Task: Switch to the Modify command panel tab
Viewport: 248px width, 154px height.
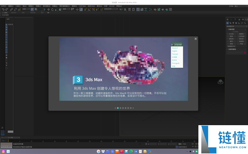Action: coord(231,19)
